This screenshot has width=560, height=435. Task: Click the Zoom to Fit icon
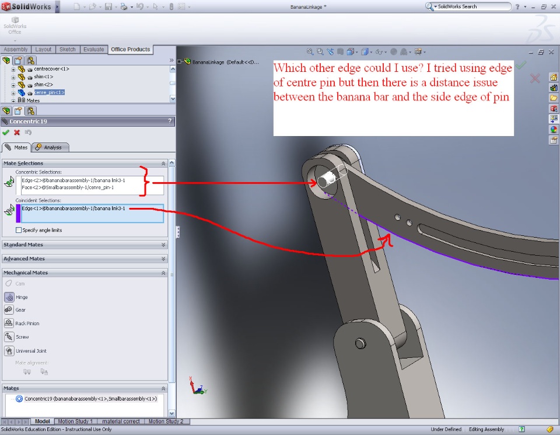coord(310,52)
